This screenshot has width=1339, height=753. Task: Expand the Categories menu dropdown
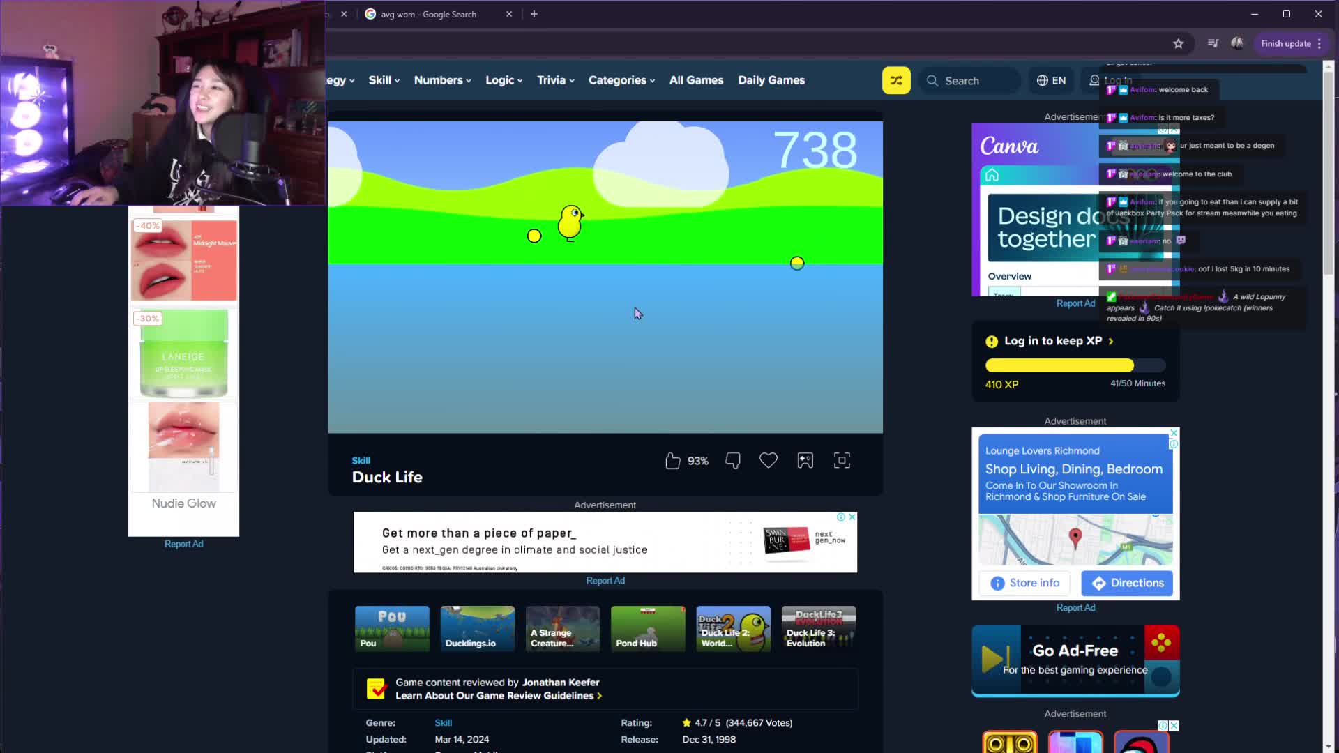622,80
